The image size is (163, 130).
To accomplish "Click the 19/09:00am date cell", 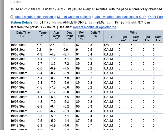I will point(19,45).
